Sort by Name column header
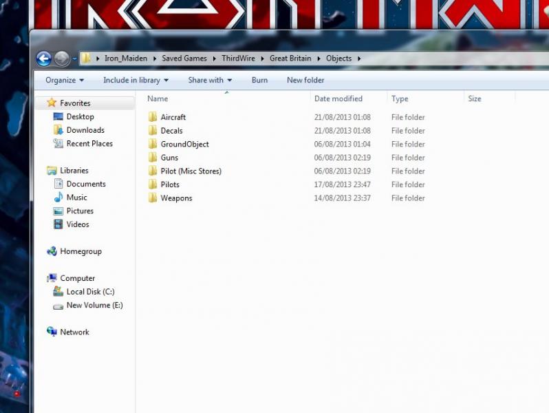Screen dimensions: 549x413 [158, 99]
